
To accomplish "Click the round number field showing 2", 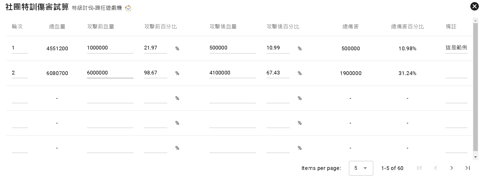I will 19,73.
